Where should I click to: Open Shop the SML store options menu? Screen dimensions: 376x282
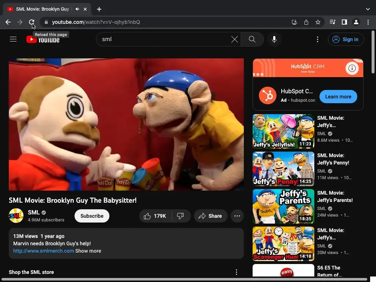pyautogui.click(x=236, y=272)
